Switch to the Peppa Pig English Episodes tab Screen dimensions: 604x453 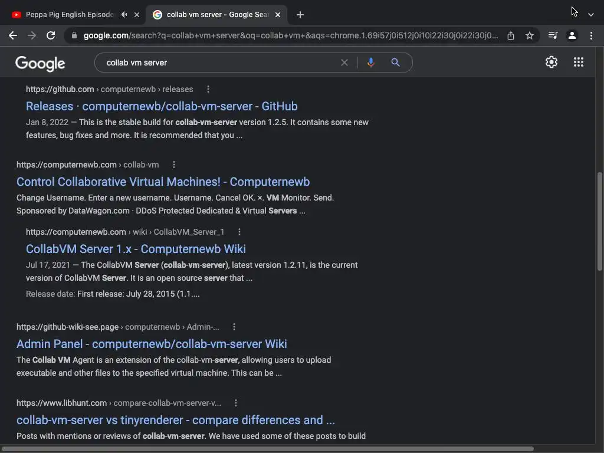[x=70, y=15]
